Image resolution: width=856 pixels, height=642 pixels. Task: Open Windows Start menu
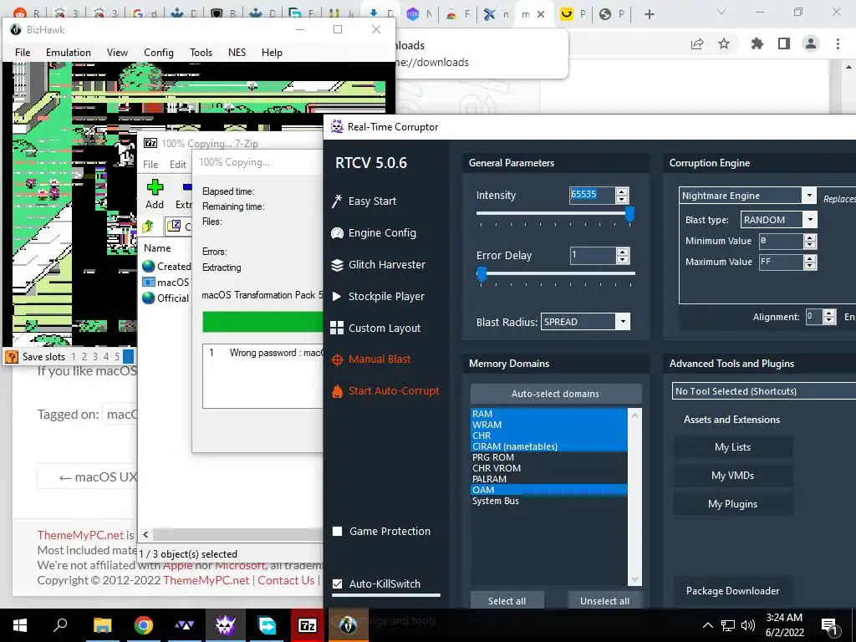tap(20, 625)
